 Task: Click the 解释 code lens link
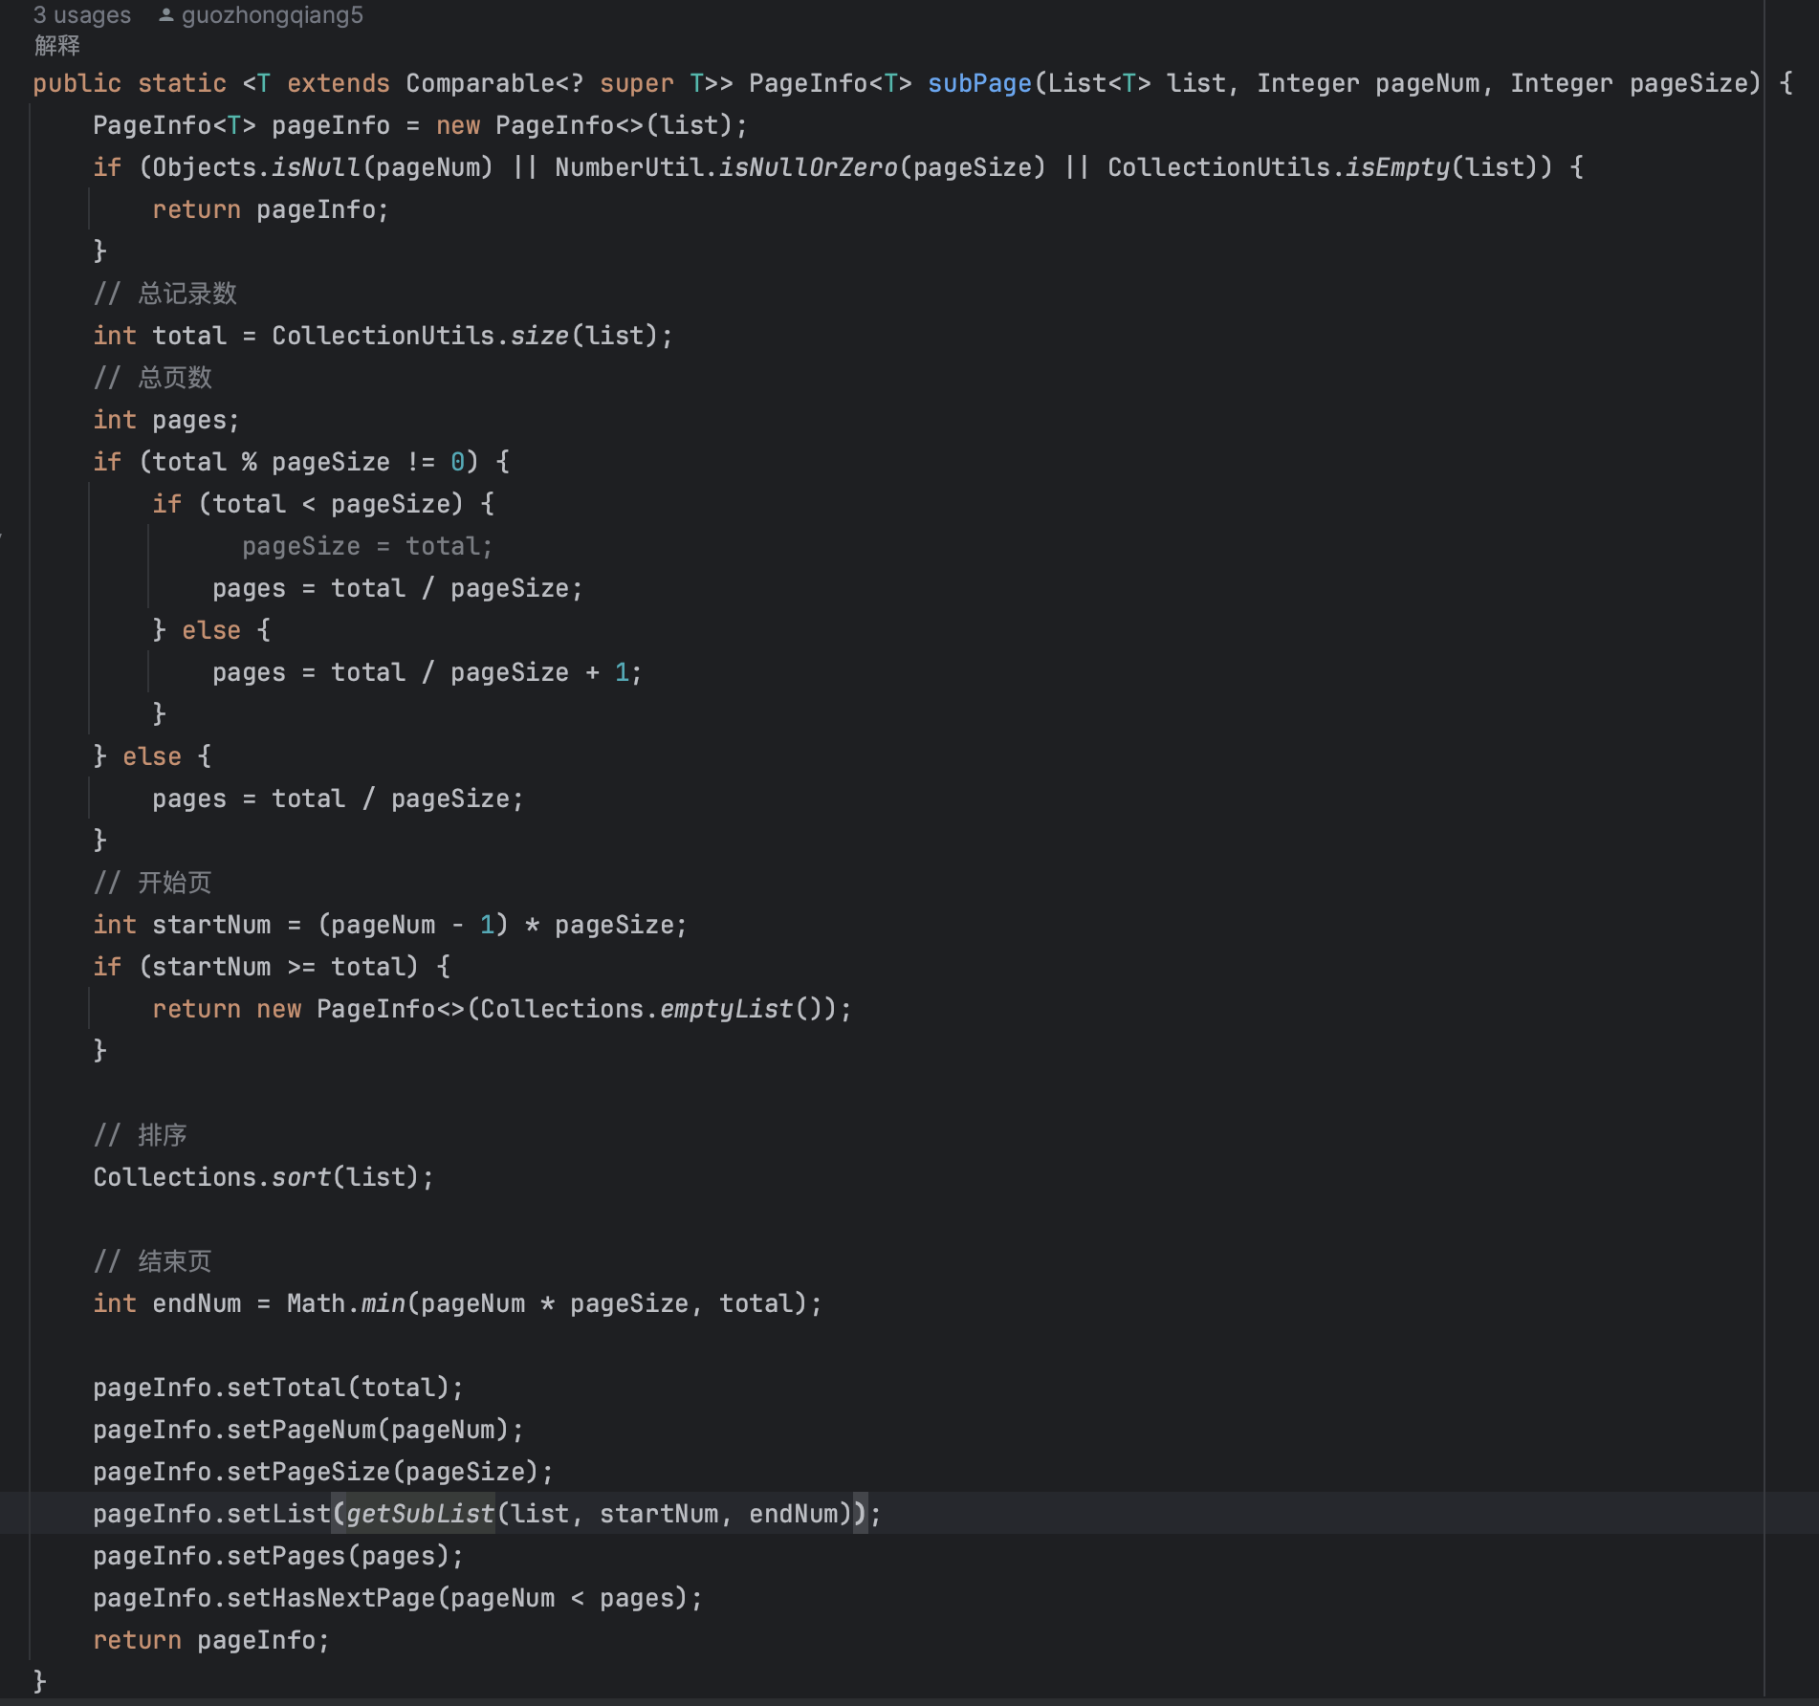click(57, 45)
